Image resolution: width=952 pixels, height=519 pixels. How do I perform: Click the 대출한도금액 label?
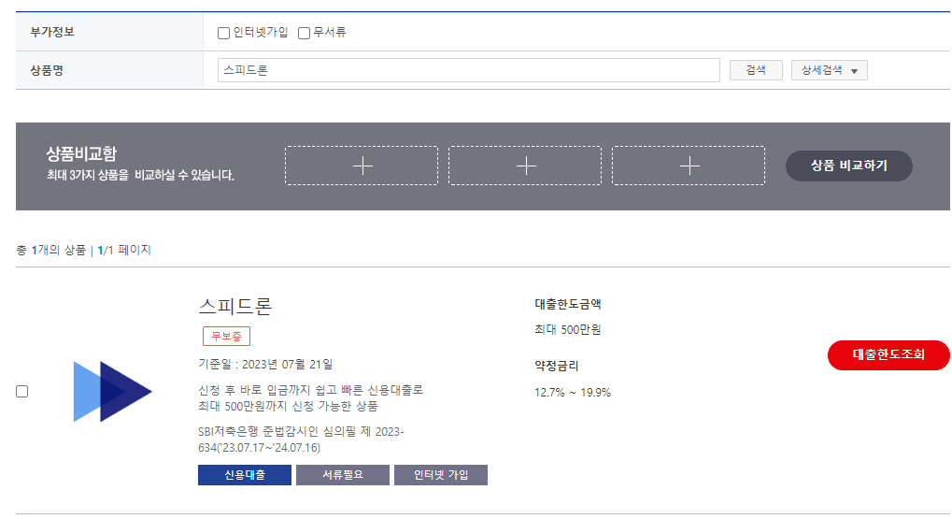pos(568,304)
